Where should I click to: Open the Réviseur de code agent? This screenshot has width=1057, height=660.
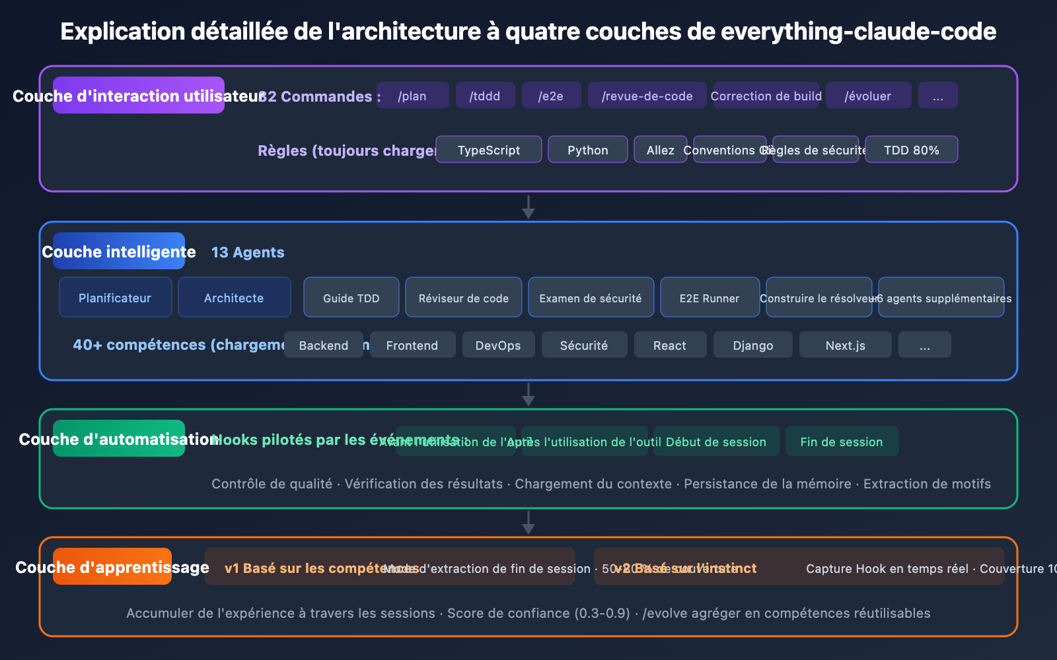coord(463,297)
